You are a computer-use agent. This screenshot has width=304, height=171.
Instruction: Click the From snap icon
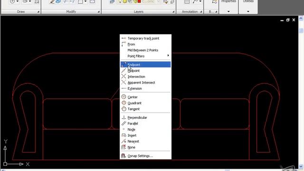(123, 44)
